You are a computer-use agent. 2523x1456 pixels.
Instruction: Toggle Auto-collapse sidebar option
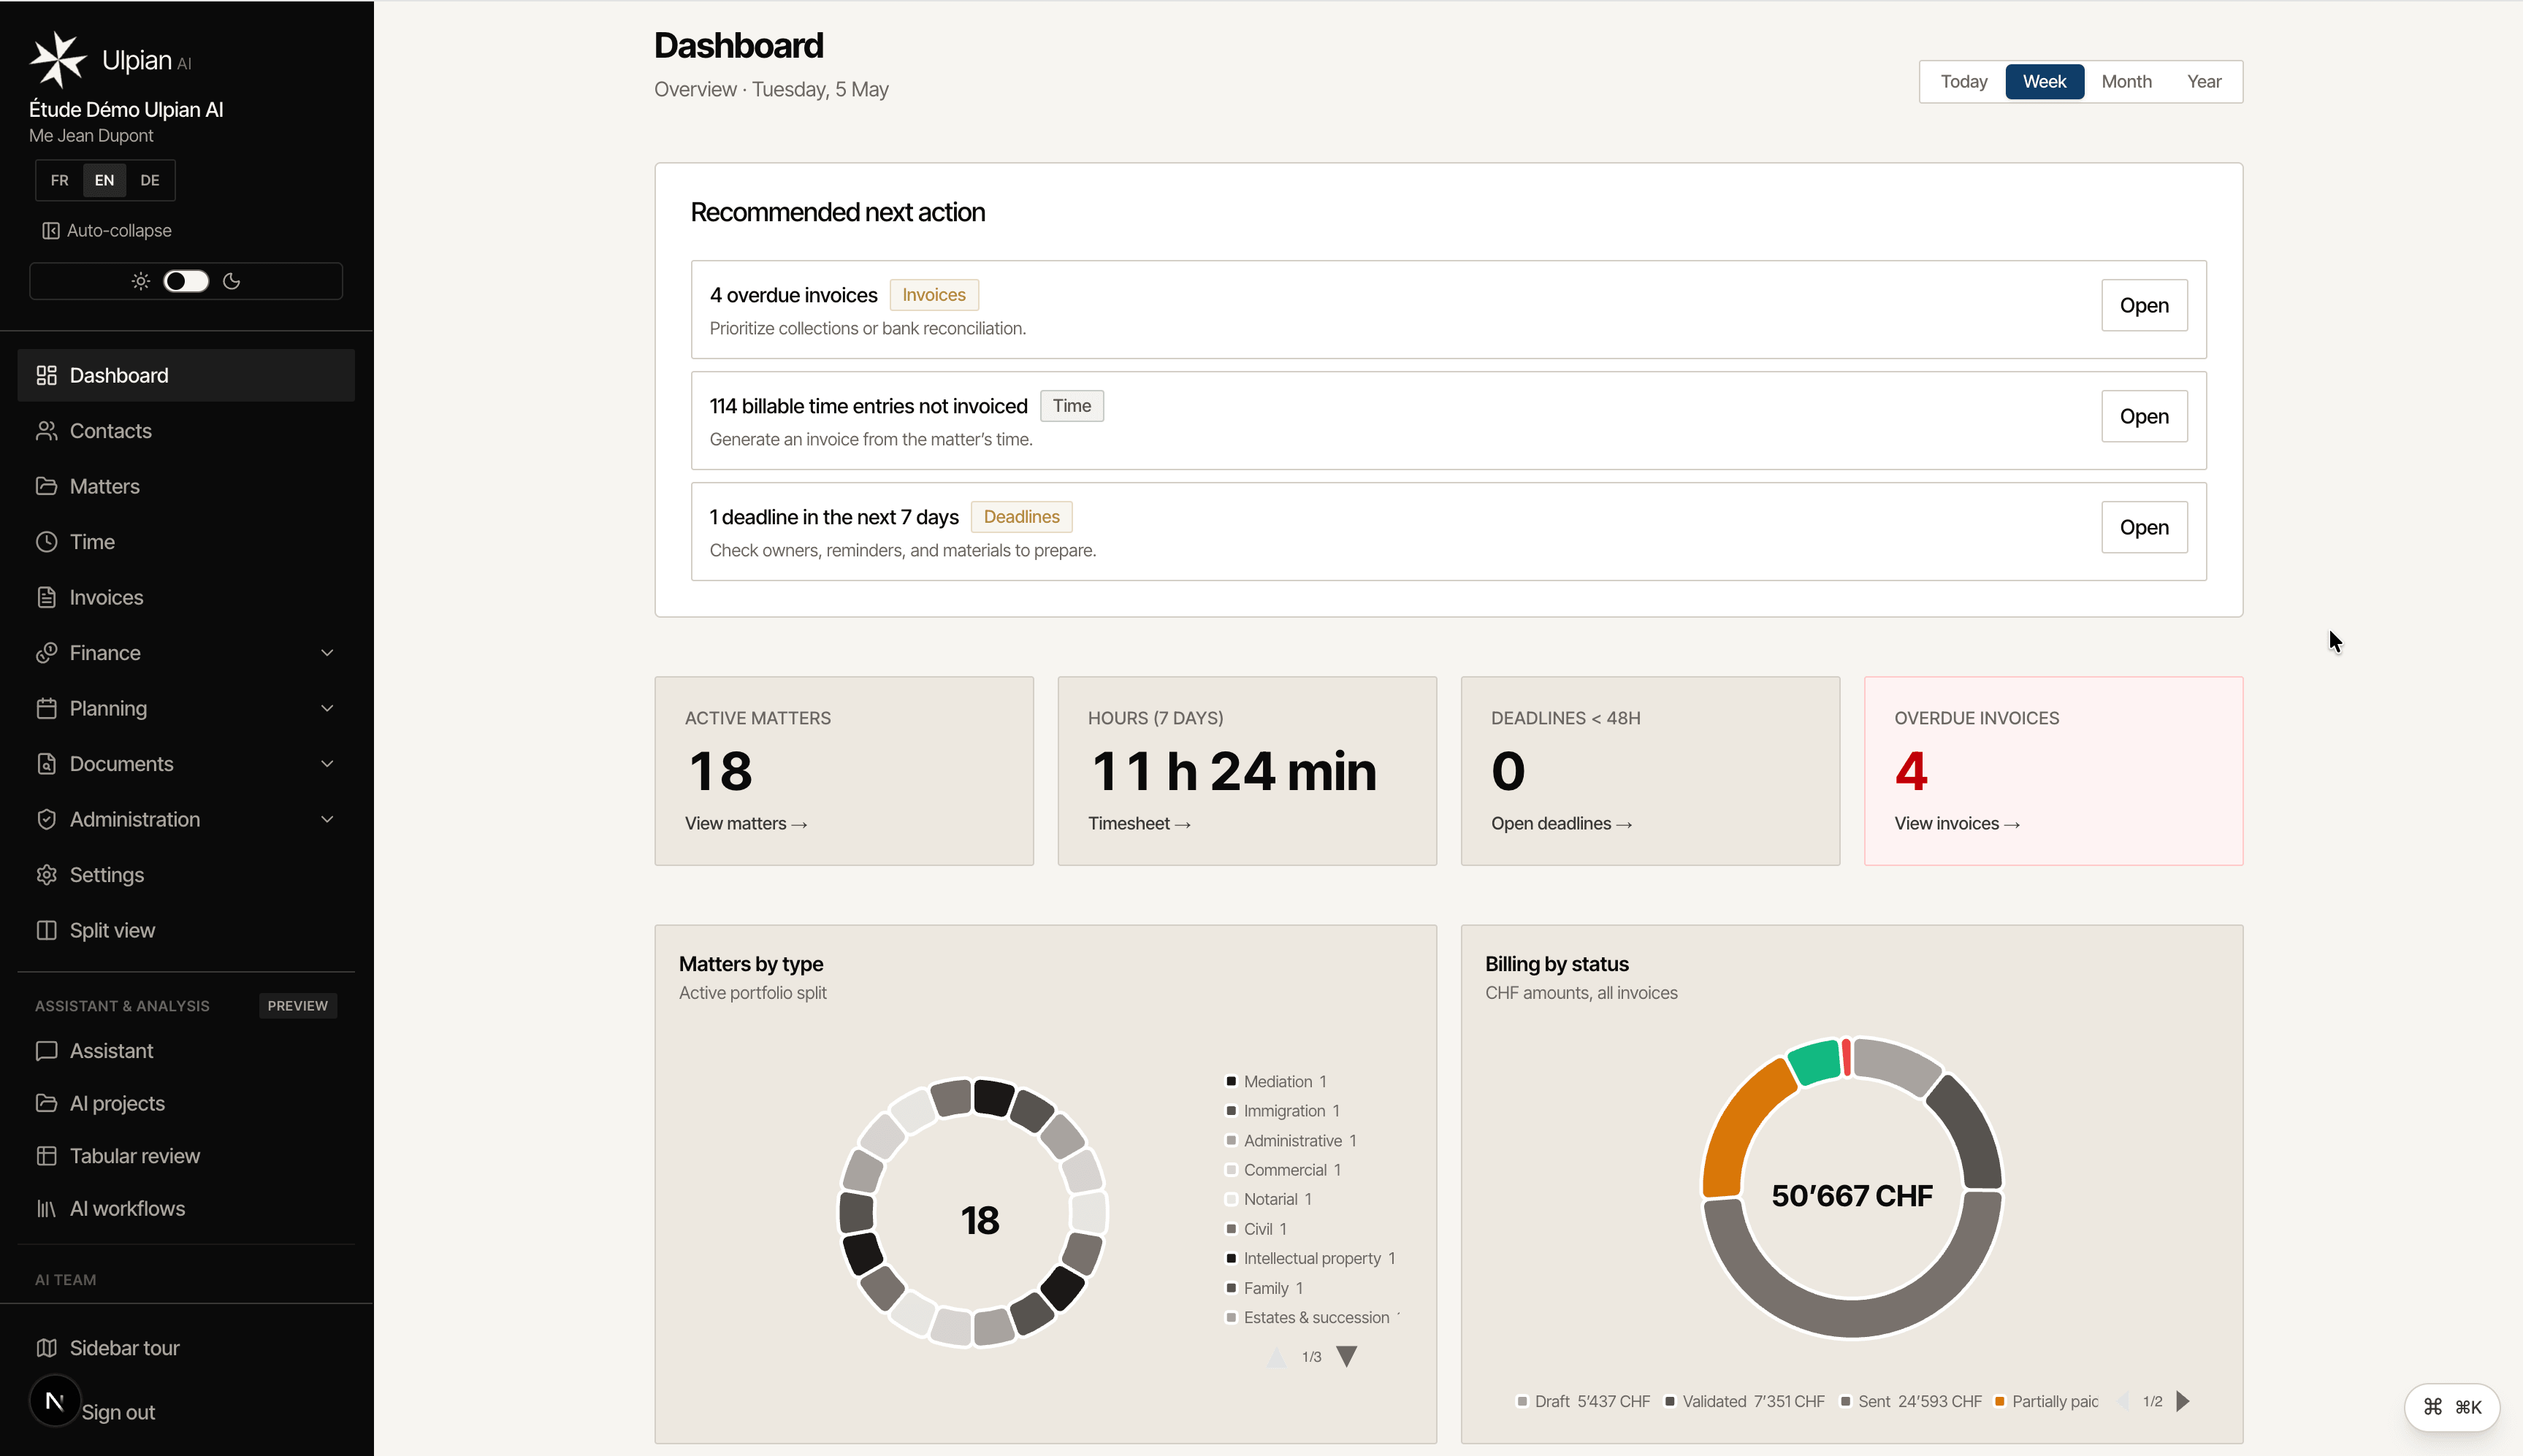tap(106, 231)
